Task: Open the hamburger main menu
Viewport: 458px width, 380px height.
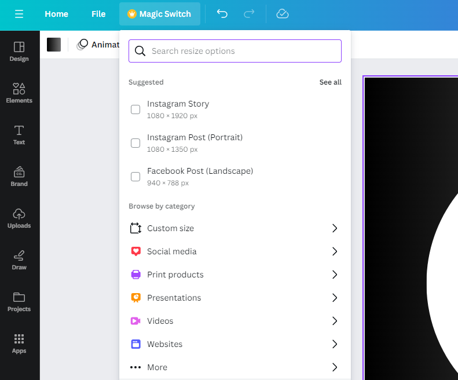Action: [x=19, y=14]
